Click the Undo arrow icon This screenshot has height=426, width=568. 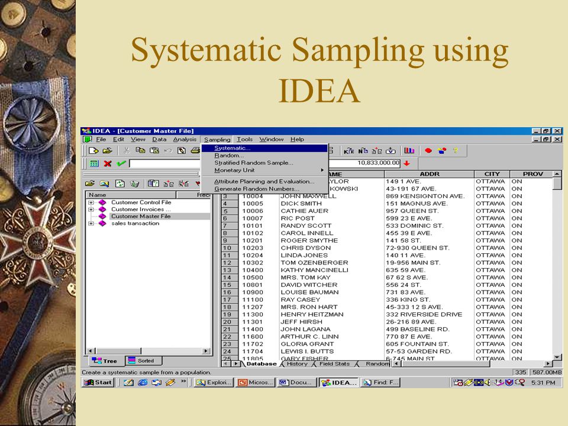pyautogui.click(x=167, y=151)
